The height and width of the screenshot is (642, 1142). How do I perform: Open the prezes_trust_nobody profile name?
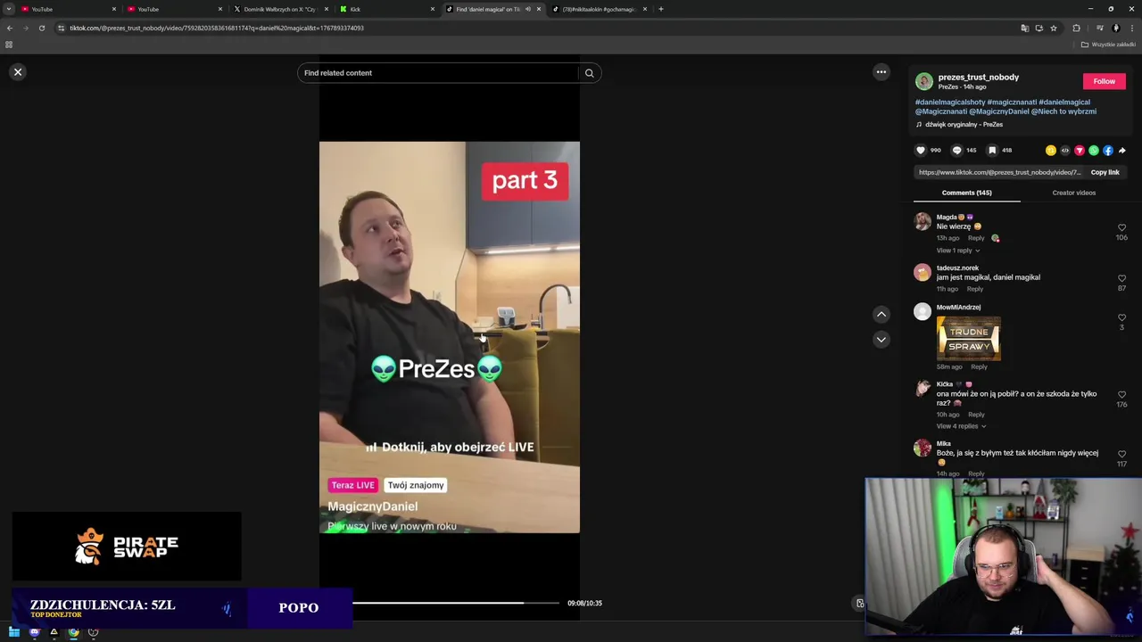[978, 77]
